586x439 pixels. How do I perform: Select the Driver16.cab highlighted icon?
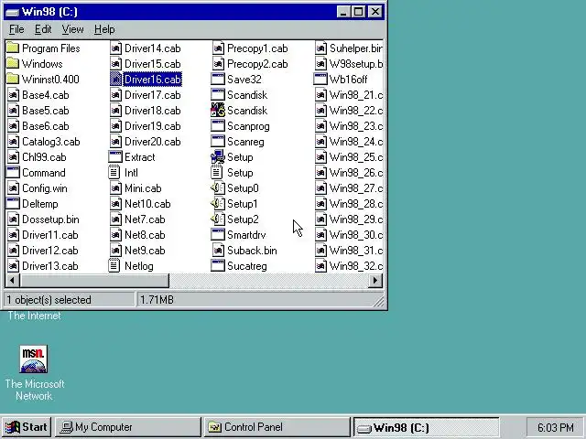(x=115, y=80)
